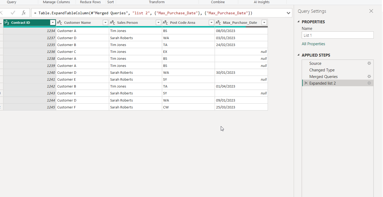Collapse the PROPERTIES section
383x197 pixels.
click(299, 22)
